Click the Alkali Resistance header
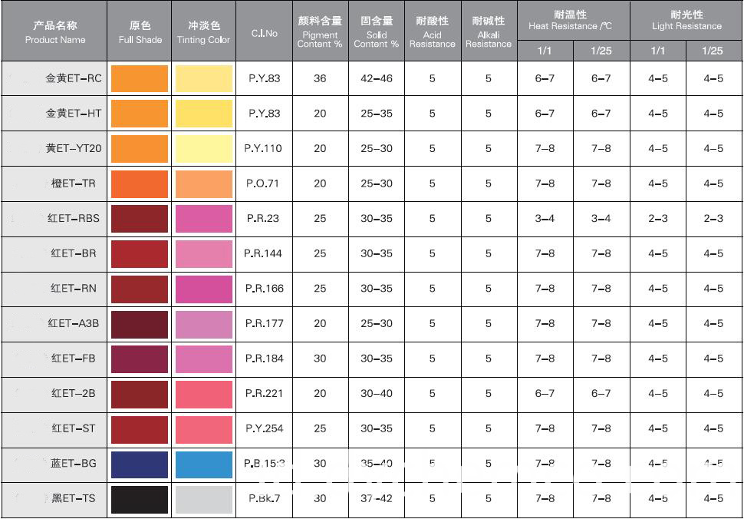The image size is (744, 519). (x=489, y=31)
